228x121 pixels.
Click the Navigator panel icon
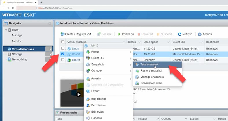pos(6,23)
